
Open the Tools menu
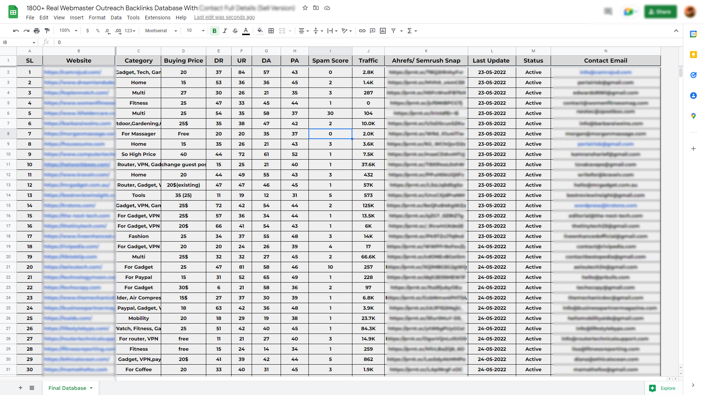(133, 18)
